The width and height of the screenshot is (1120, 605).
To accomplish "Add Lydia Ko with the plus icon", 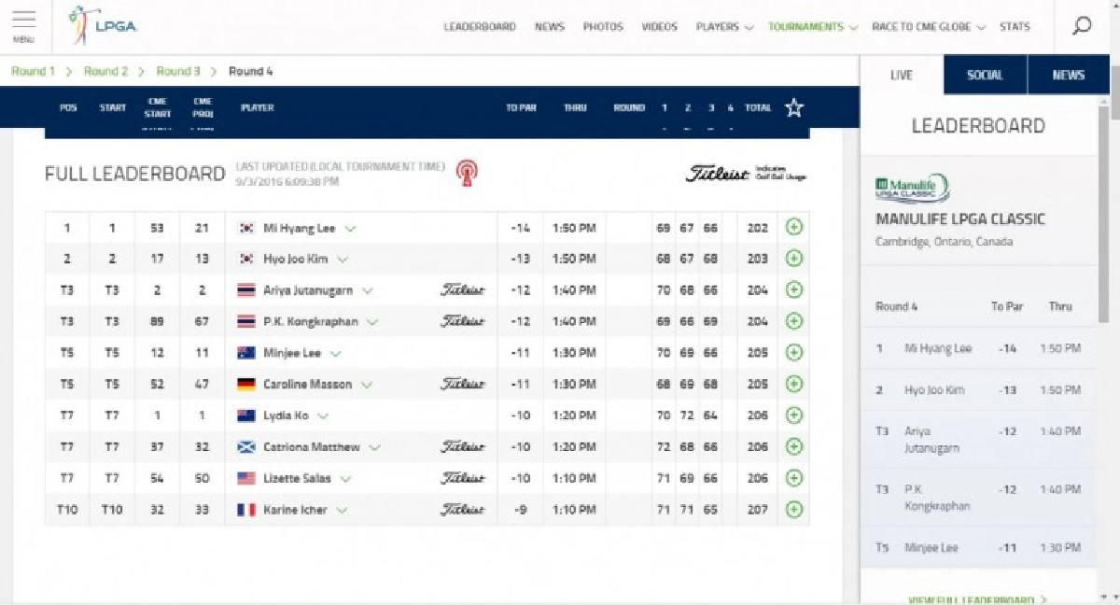I will (794, 415).
